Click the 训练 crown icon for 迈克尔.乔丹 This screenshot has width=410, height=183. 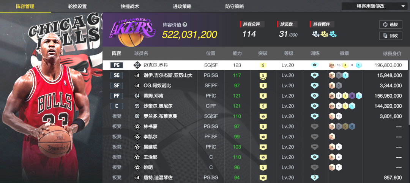[x=315, y=65]
